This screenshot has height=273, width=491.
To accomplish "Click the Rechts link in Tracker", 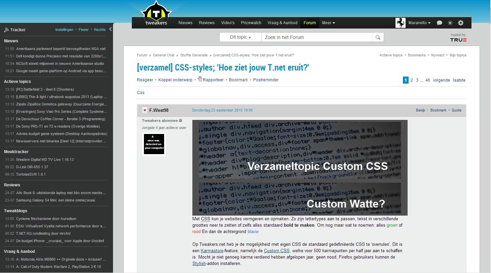I will coord(100,30).
